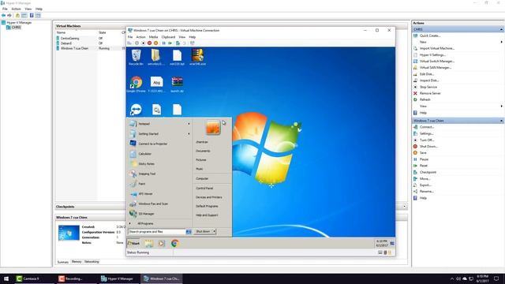Click the Ctrl+Alt+Del icon in VM Connection toolbar
Image resolution: width=505 pixels, height=284 pixels.
click(129, 43)
